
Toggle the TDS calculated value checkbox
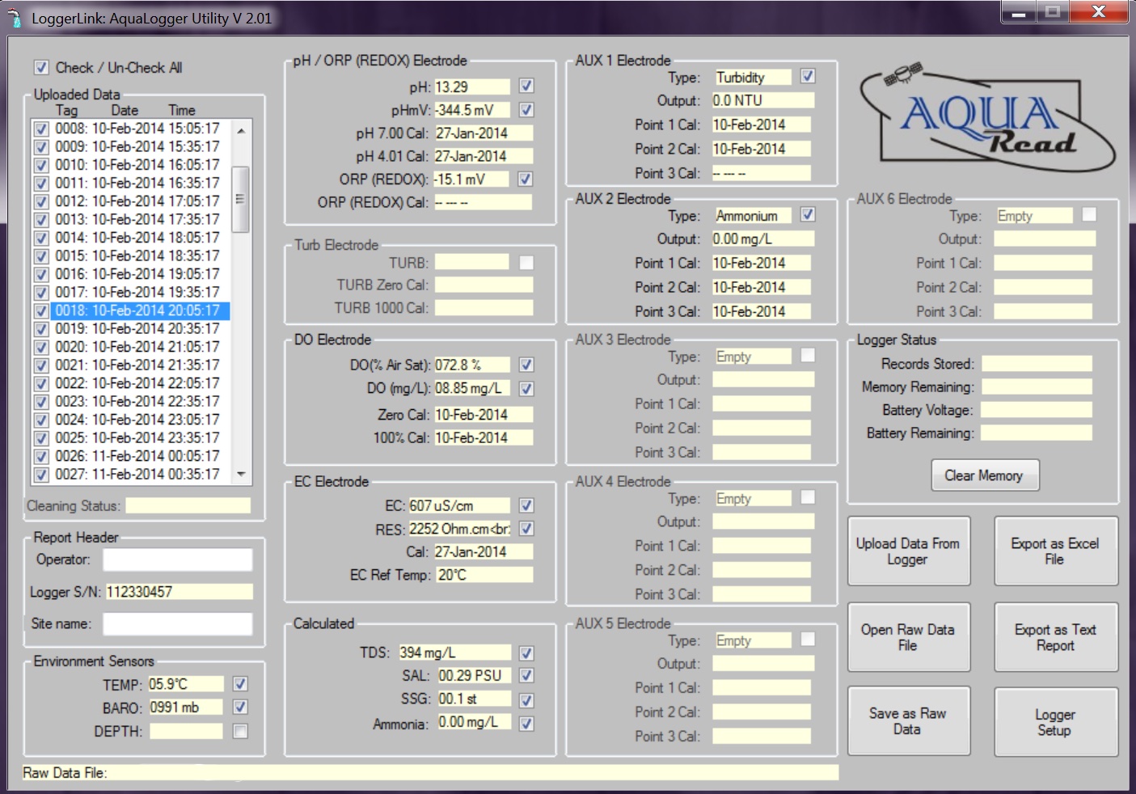[526, 653]
